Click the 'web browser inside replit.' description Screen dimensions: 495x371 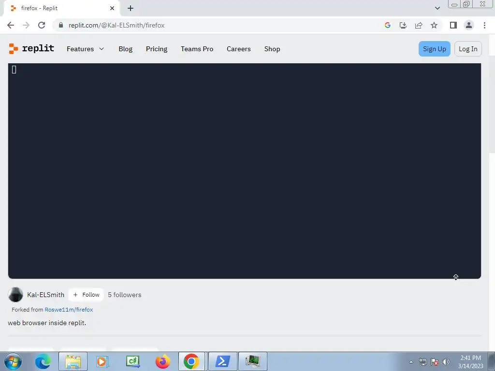47,323
